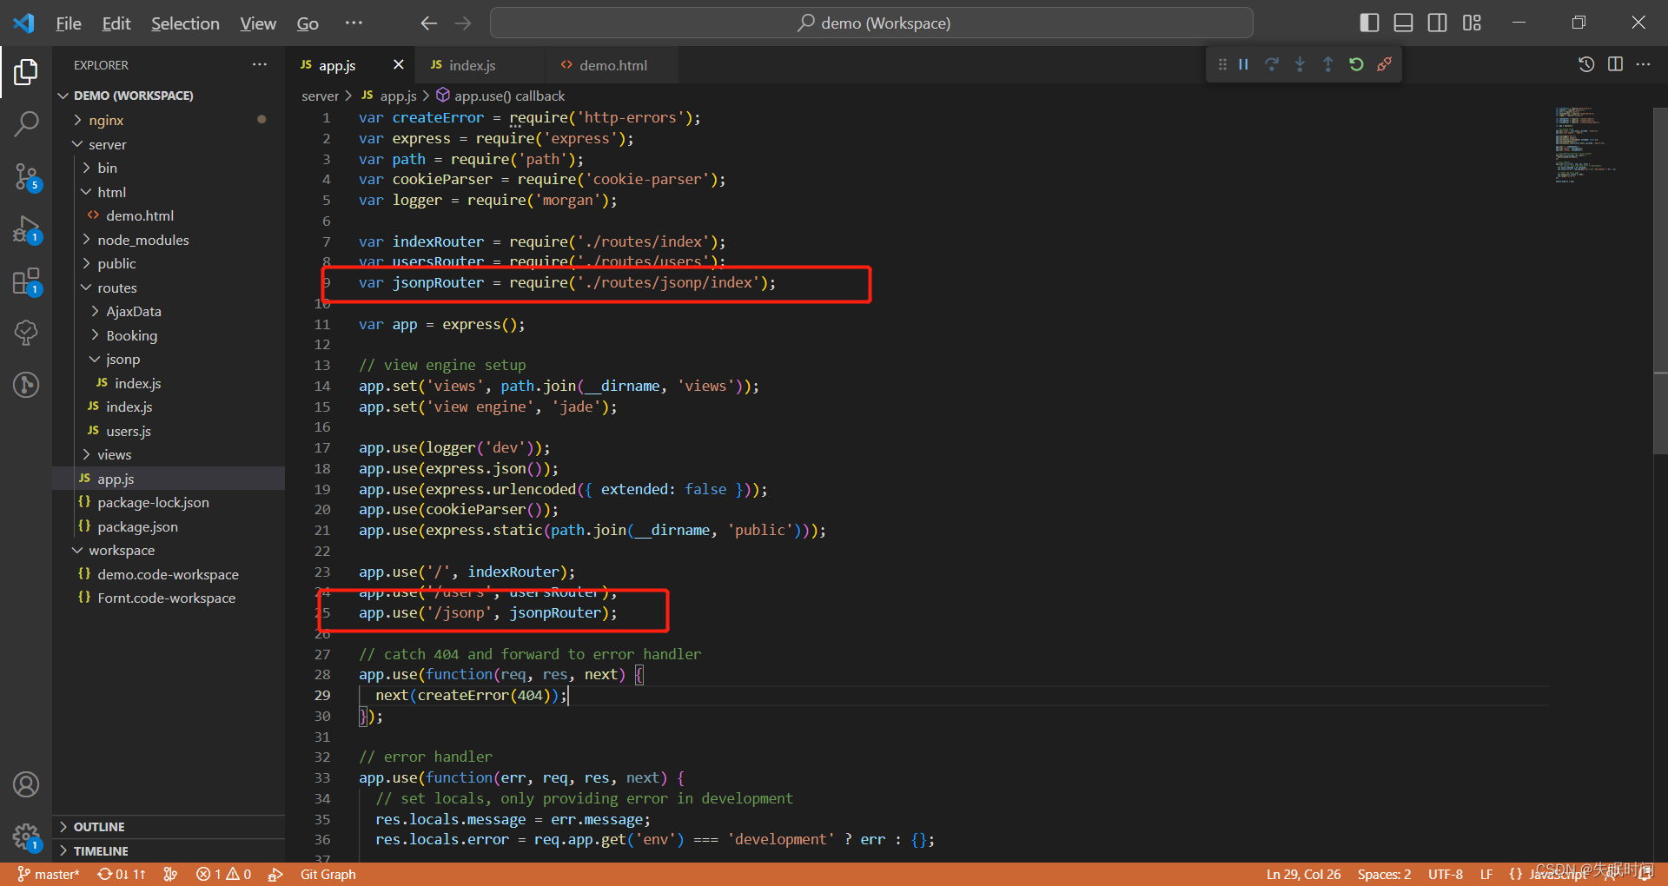Open the Source Control view
Image resolution: width=1668 pixels, height=886 pixels.
26,177
